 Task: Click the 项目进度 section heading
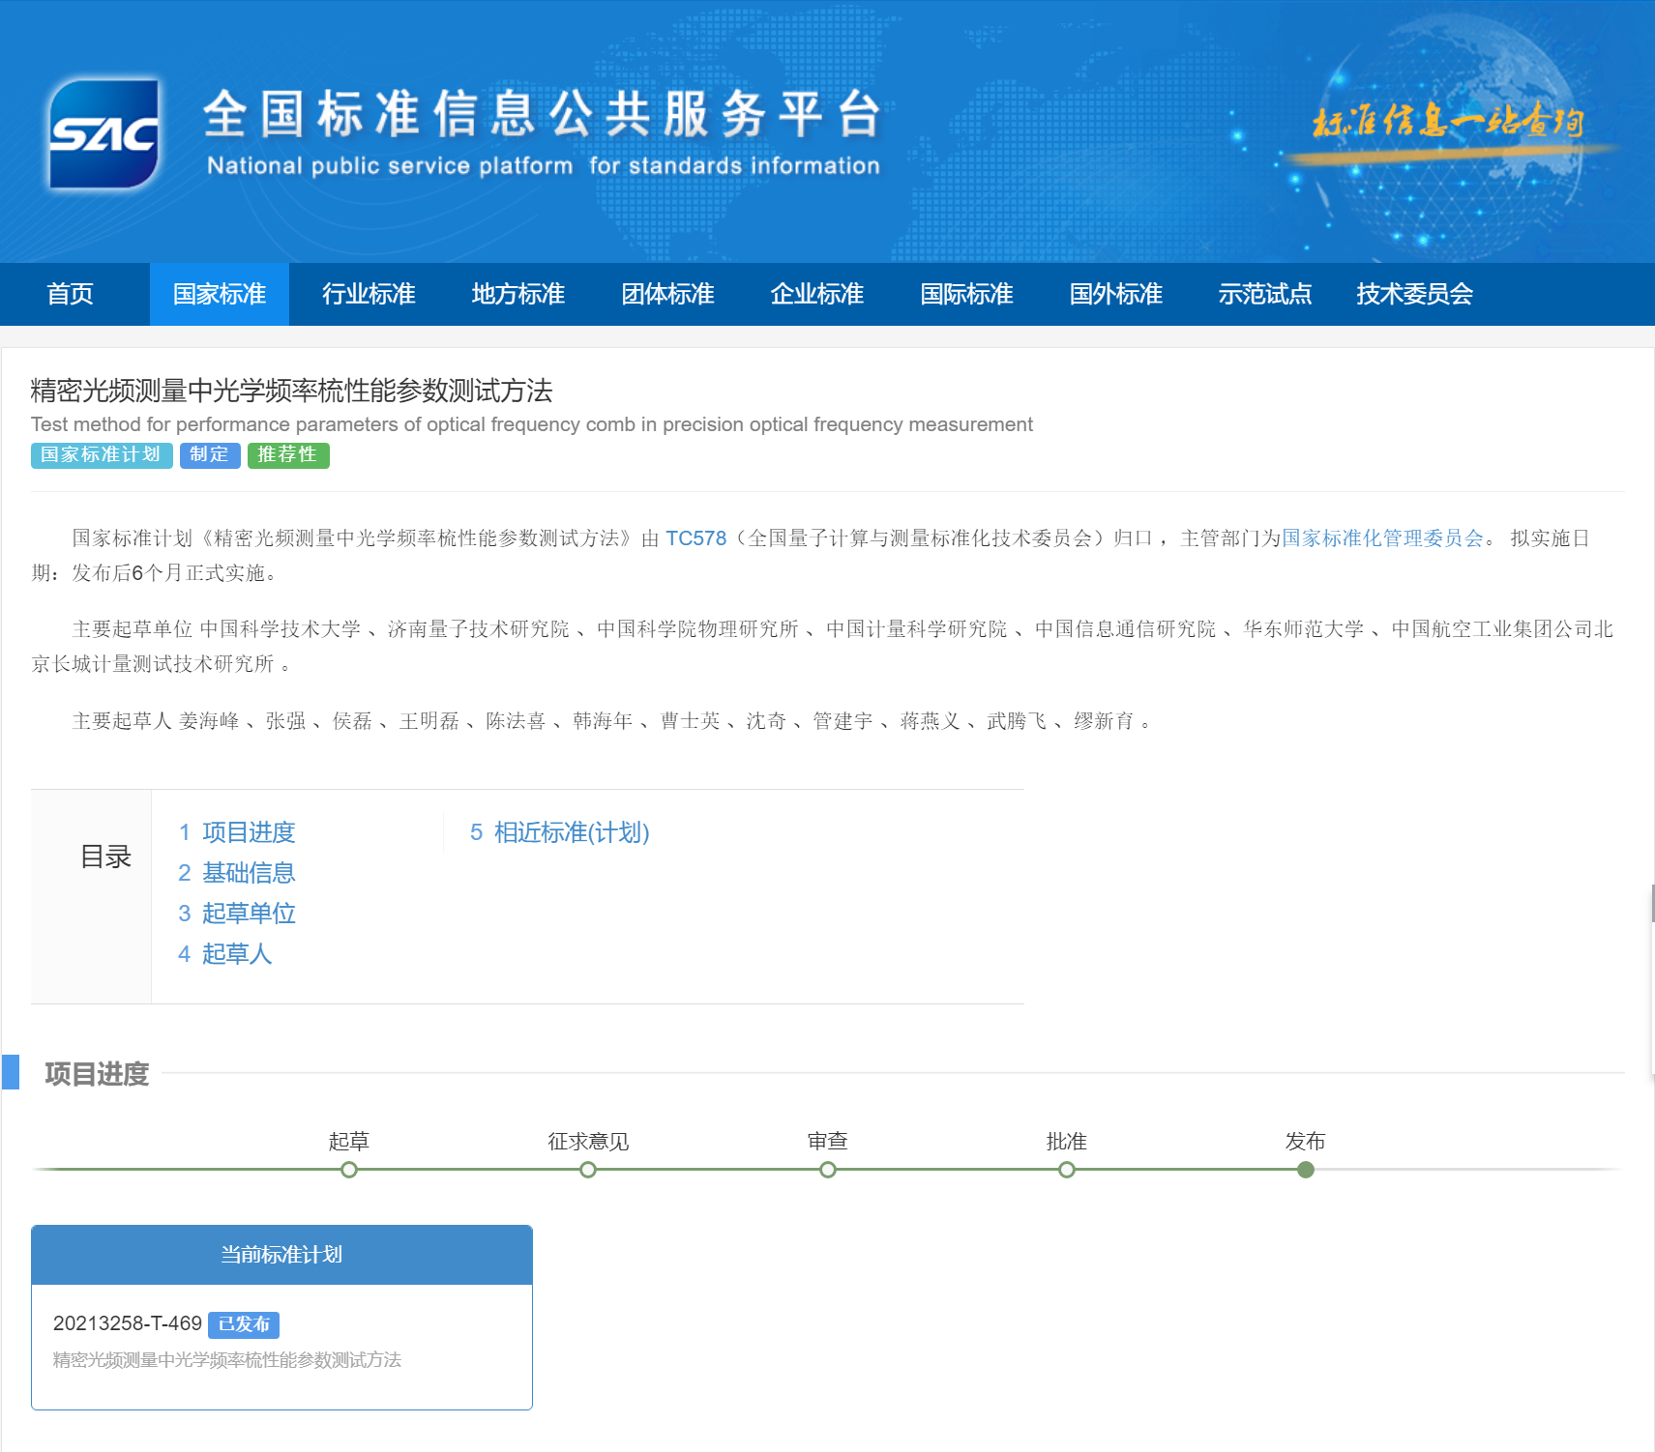(x=97, y=1074)
